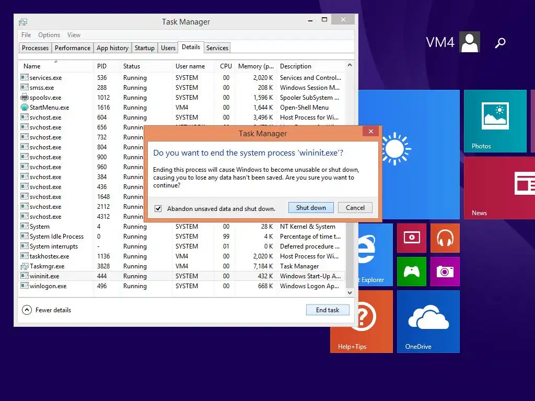Open the Xbox Games tile
The width and height of the screenshot is (535, 401).
[412, 272]
